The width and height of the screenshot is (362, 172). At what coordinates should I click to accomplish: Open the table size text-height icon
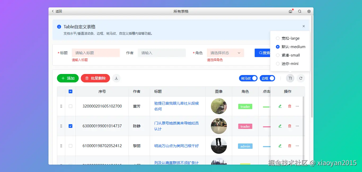(x=290, y=78)
